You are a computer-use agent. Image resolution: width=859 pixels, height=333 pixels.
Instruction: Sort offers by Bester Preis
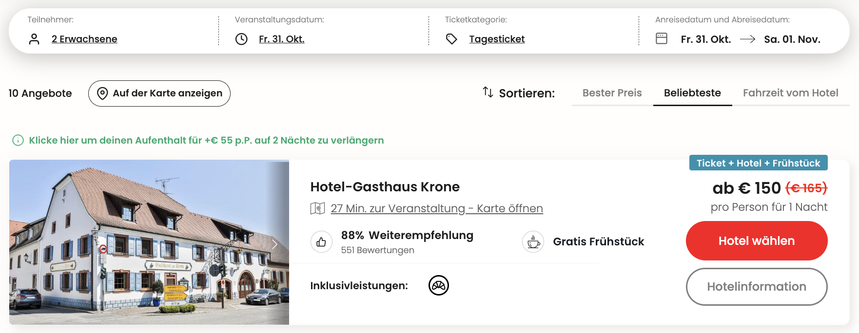click(x=612, y=93)
